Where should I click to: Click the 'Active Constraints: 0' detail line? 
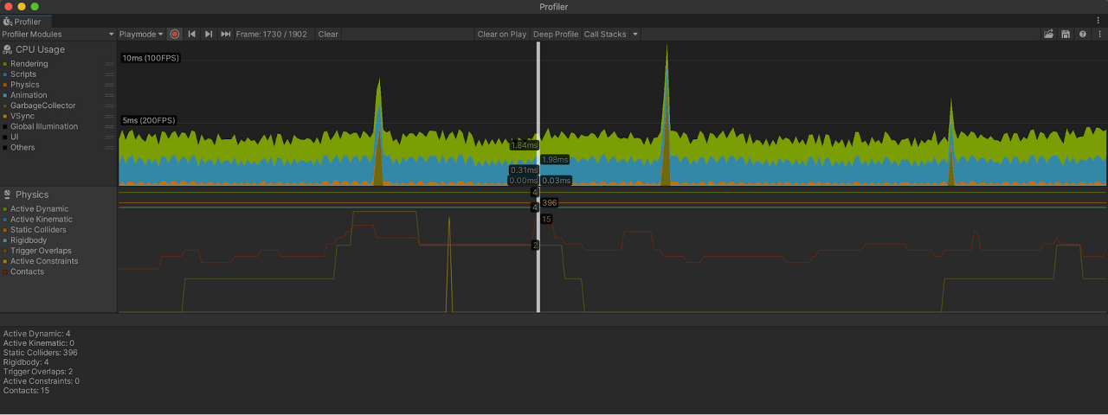click(42, 381)
